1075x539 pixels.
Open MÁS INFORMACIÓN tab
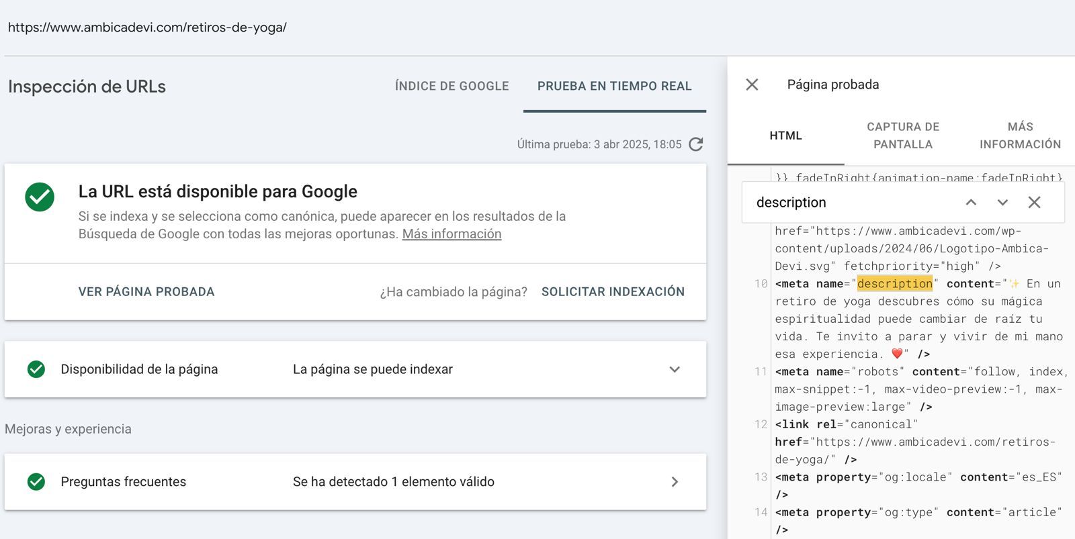pos(1020,136)
